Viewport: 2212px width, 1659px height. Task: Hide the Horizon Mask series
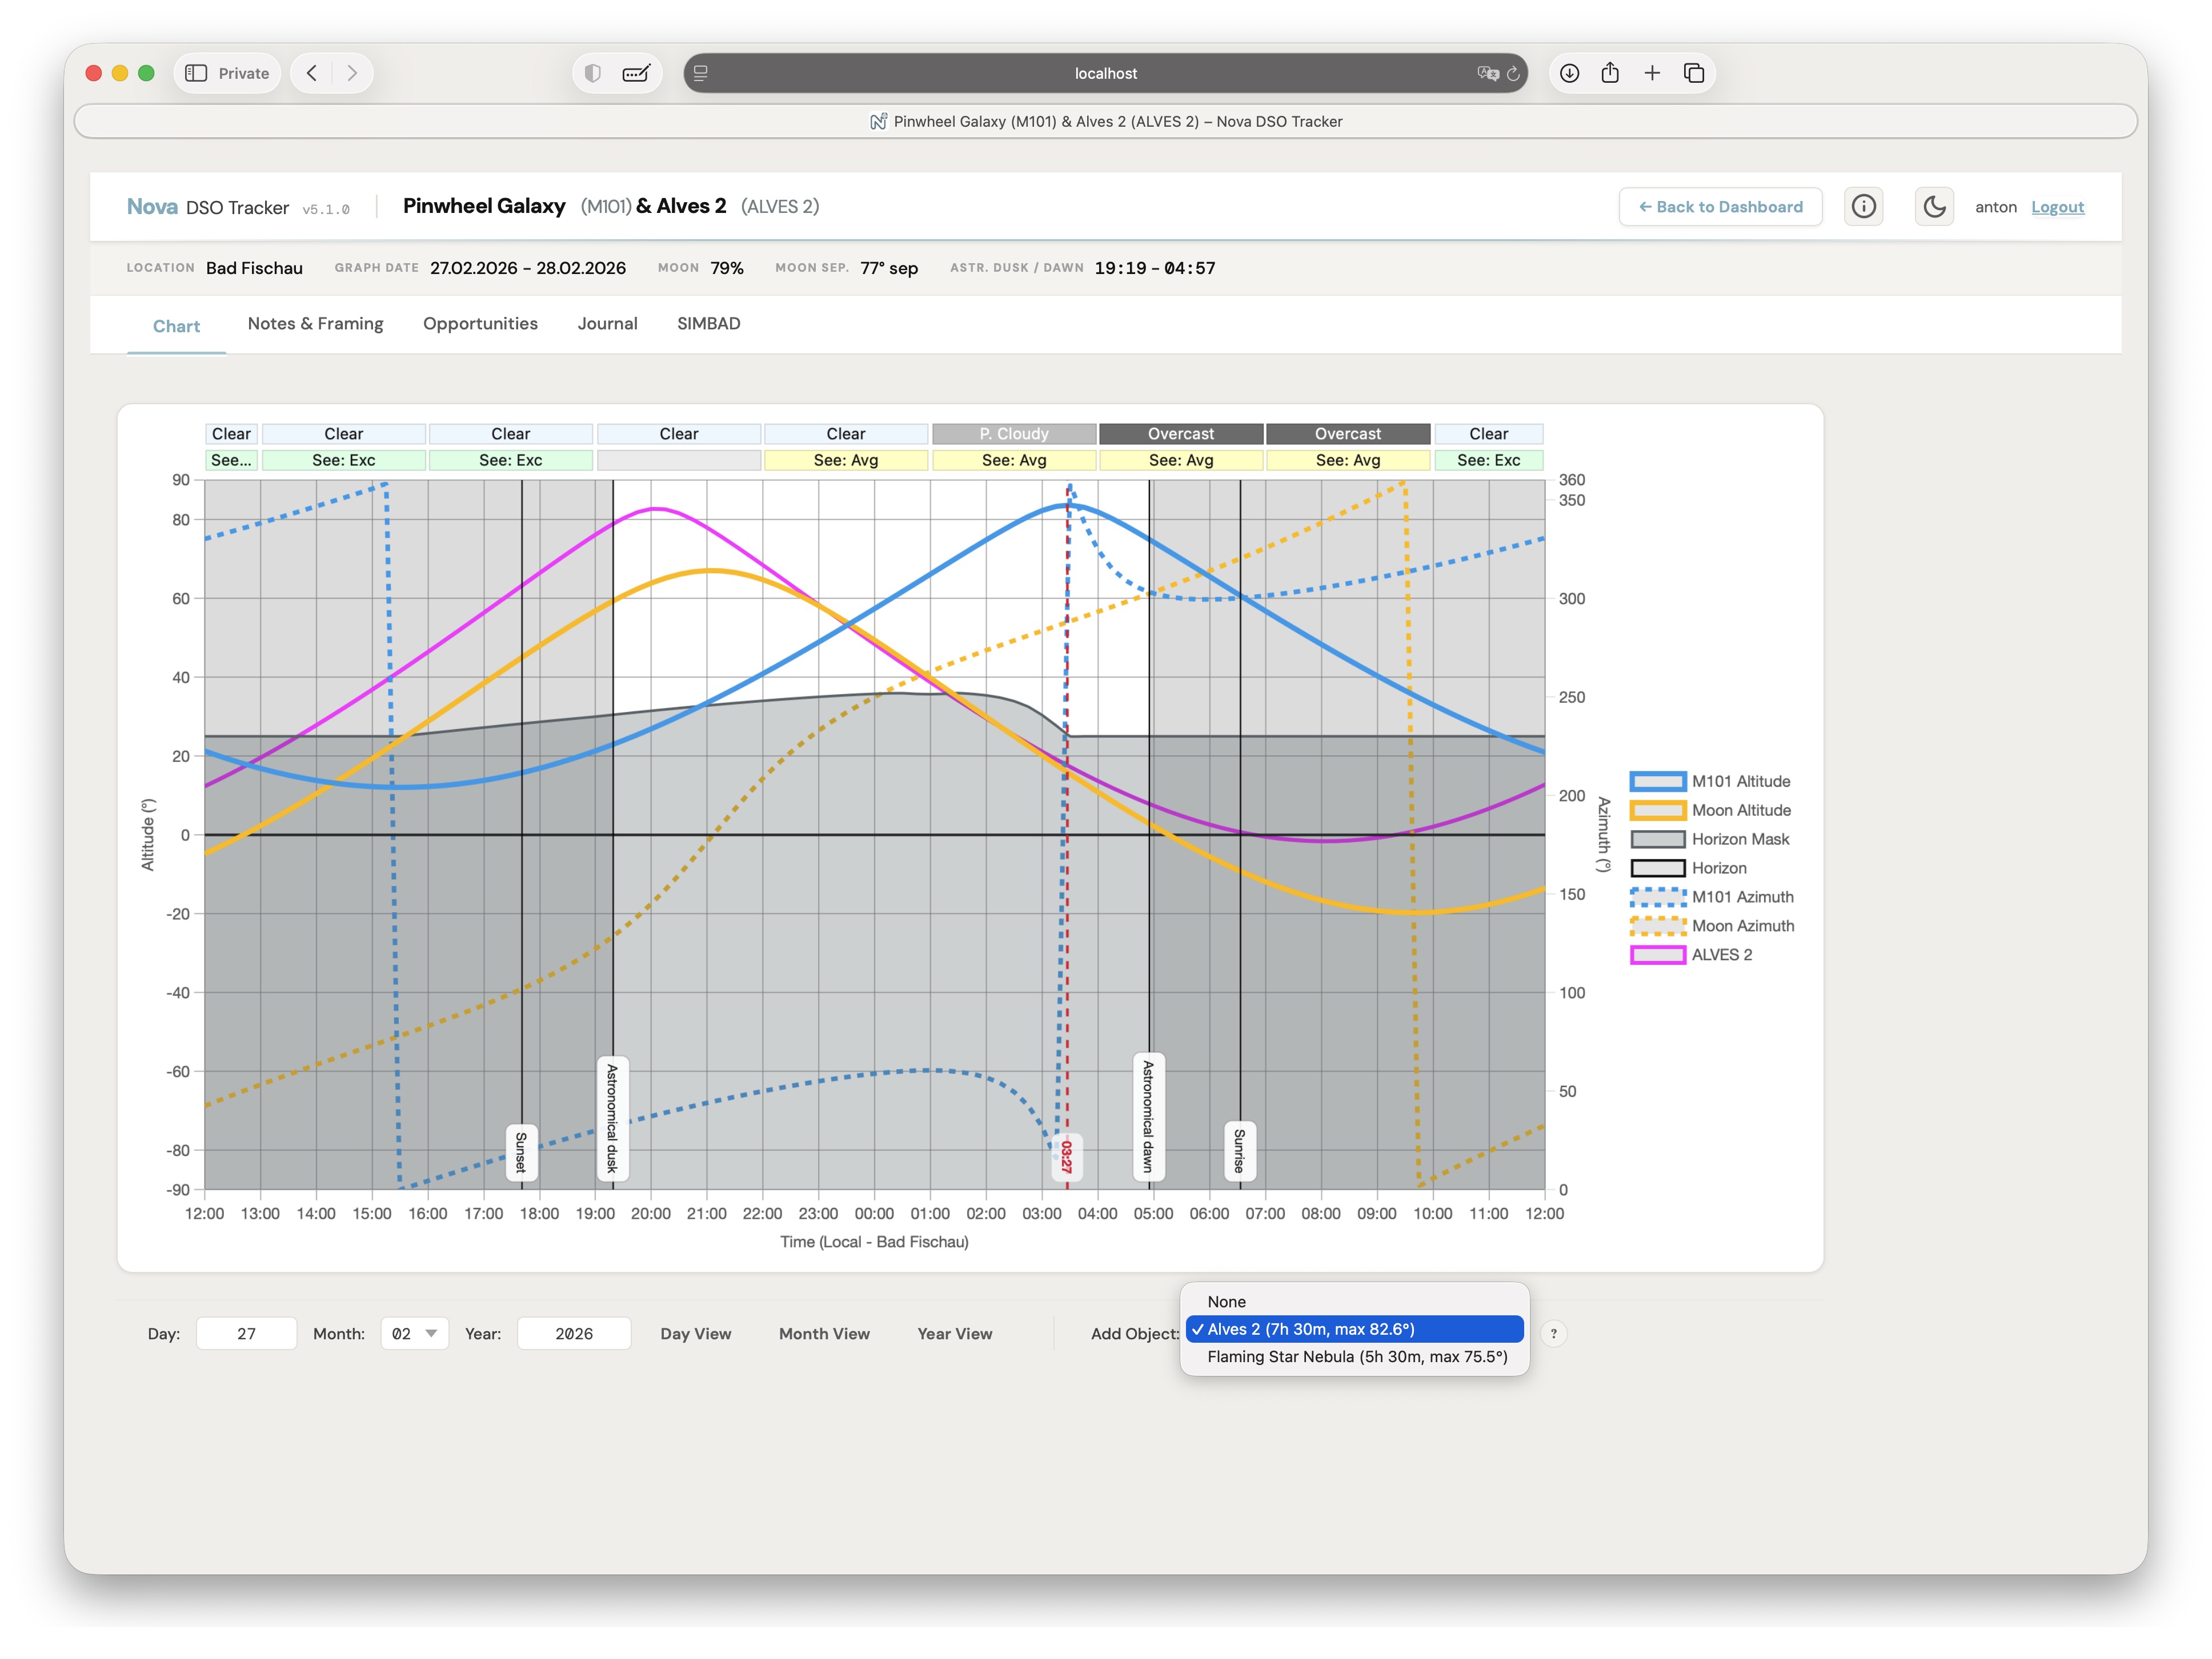pos(1740,840)
